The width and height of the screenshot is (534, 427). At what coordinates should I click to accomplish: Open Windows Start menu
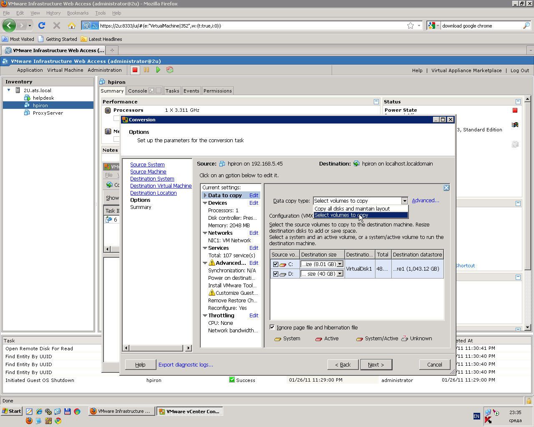click(12, 411)
